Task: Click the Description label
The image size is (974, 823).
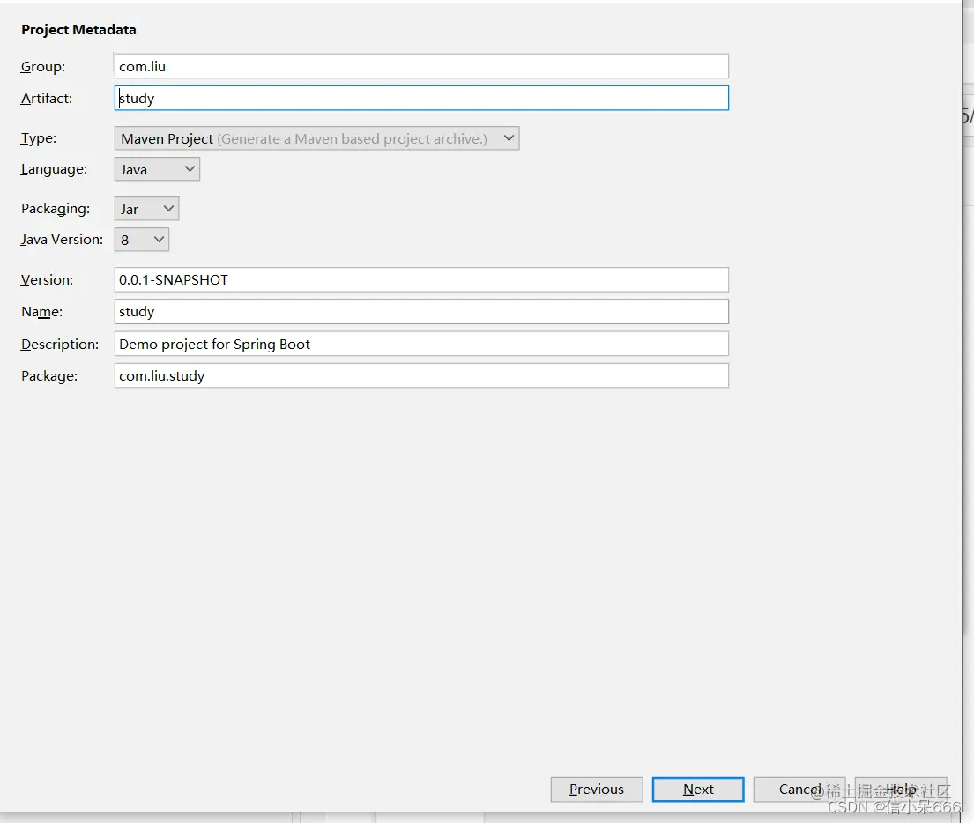Action: click(x=60, y=345)
